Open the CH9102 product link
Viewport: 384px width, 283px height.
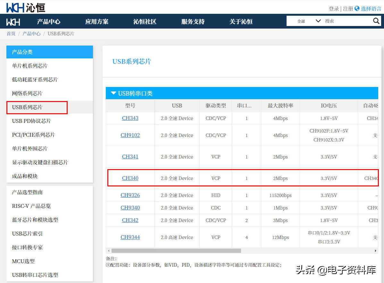130,135
